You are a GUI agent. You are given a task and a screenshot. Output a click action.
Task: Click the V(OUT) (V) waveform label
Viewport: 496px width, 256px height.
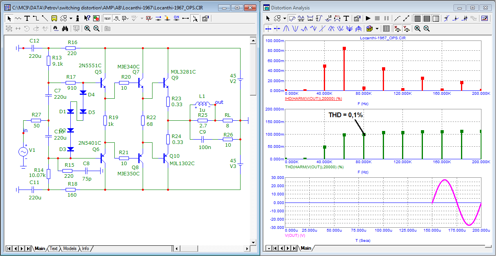pyautogui.click(x=295, y=235)
